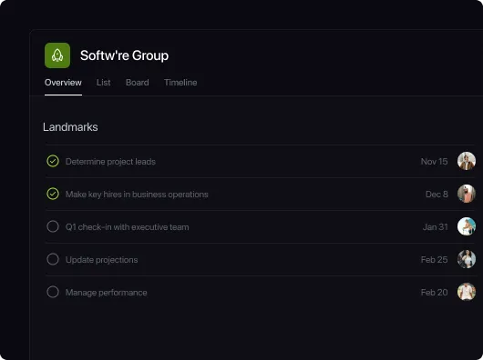Switch to the List tab
The image size is (483, 360).
(104, 83)
